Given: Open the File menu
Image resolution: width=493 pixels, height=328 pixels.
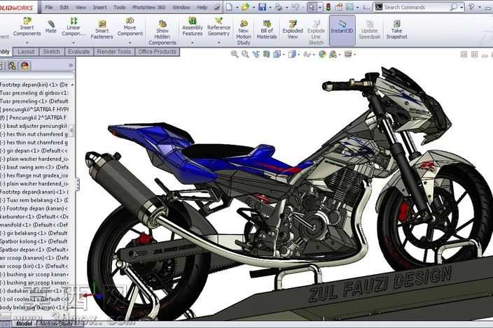Looking at the screenshot, I should pos(49,7).
